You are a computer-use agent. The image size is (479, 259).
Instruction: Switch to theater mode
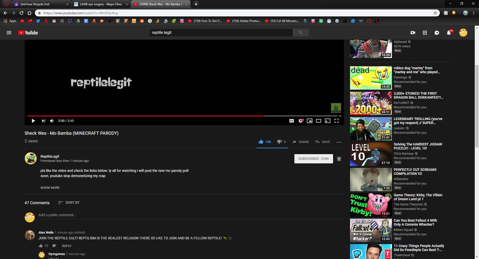click(319, 121)
